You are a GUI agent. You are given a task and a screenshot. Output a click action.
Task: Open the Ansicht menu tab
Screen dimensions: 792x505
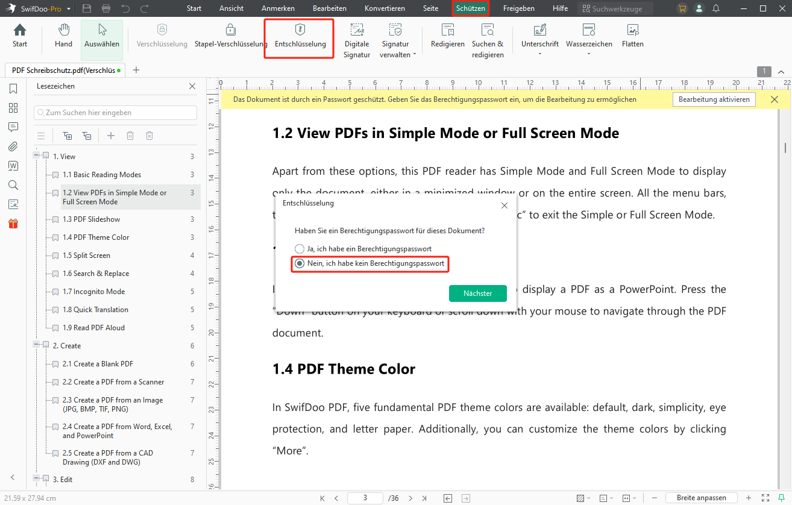[231, 8]
